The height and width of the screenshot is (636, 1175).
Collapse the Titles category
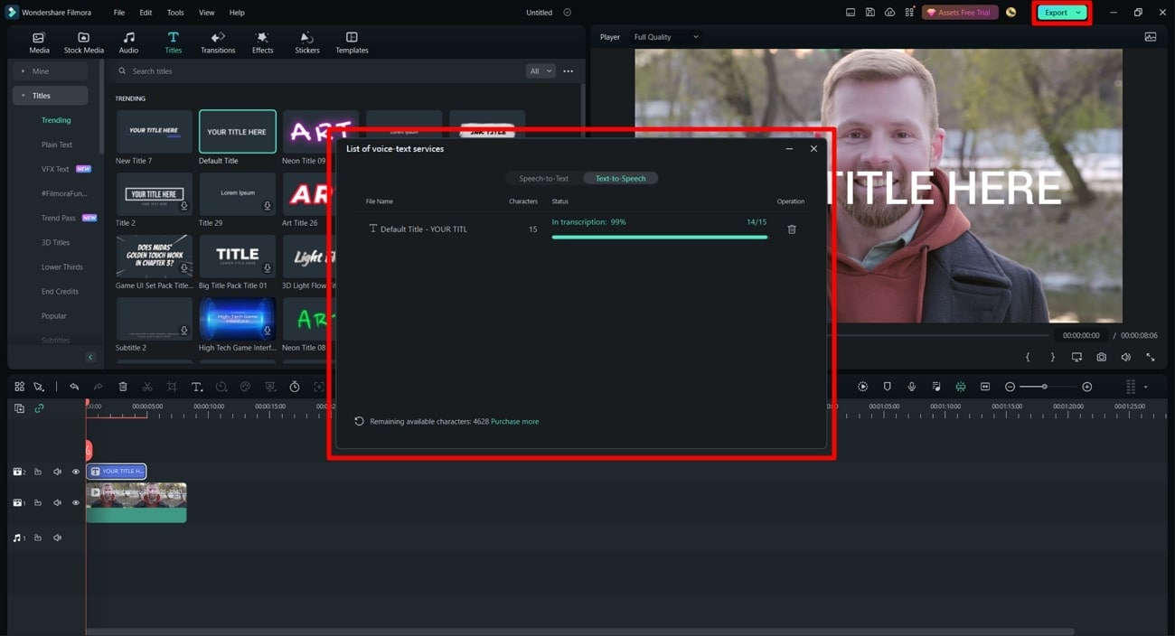pos(51,95)
